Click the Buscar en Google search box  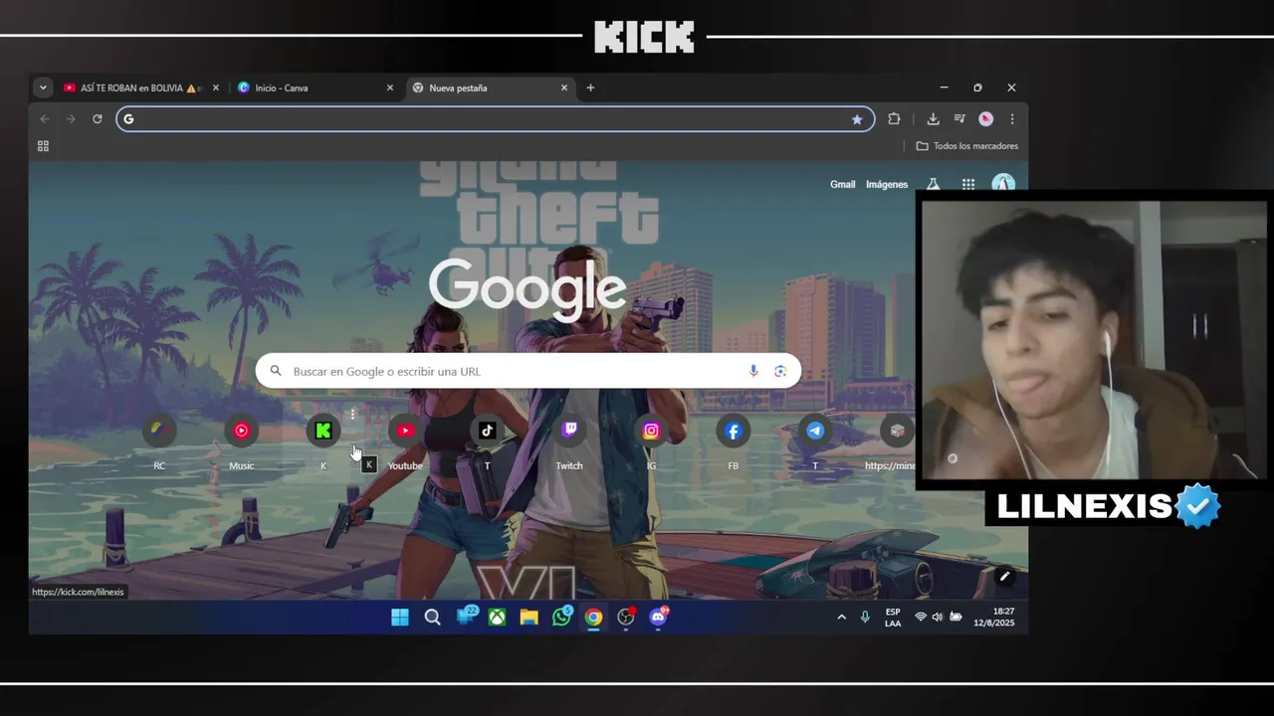[529, 371]
